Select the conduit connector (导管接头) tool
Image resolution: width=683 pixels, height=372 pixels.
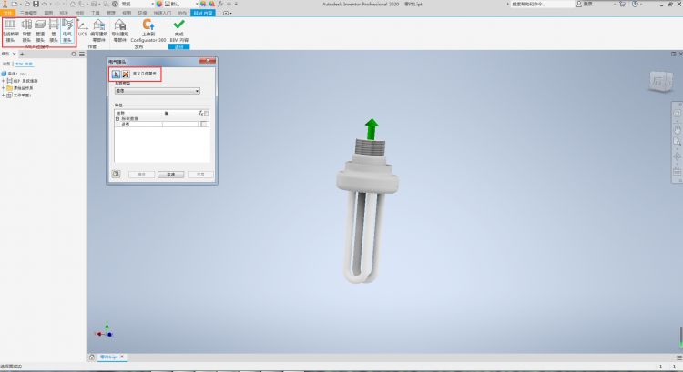(x=26, y=30)
